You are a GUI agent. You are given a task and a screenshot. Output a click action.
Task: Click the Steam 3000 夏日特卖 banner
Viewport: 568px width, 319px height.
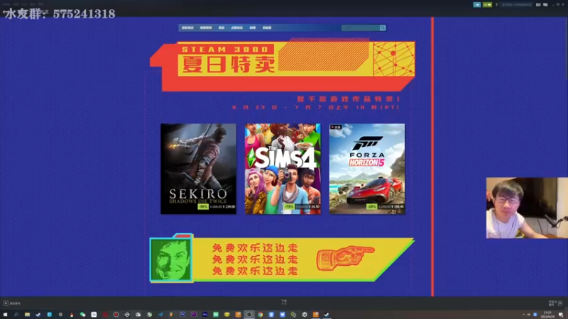pos(283,65)
